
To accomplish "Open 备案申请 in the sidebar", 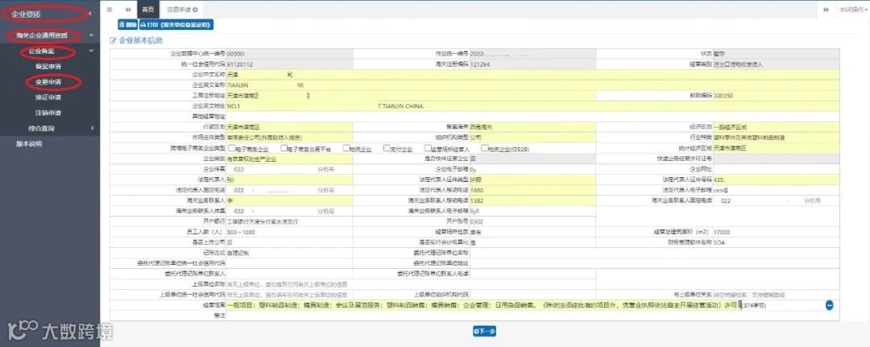I will (48, 67).
